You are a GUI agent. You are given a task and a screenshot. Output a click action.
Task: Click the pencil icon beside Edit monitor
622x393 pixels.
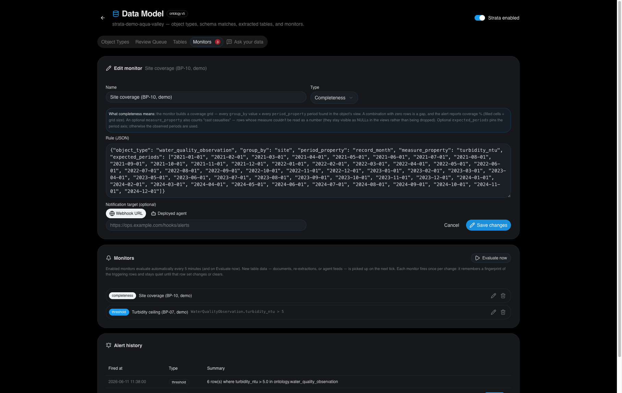(109, 68)
